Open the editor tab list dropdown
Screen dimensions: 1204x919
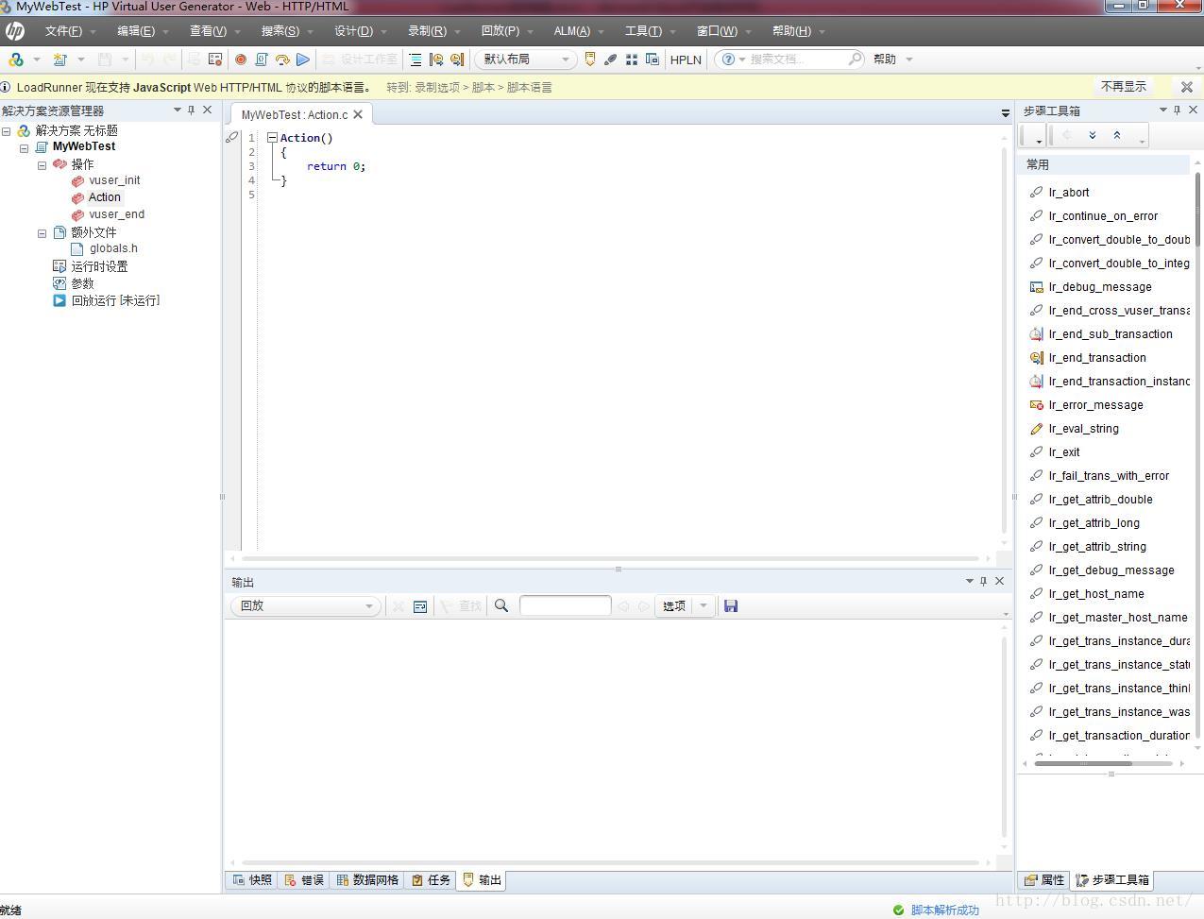(x=1006, y=113)
